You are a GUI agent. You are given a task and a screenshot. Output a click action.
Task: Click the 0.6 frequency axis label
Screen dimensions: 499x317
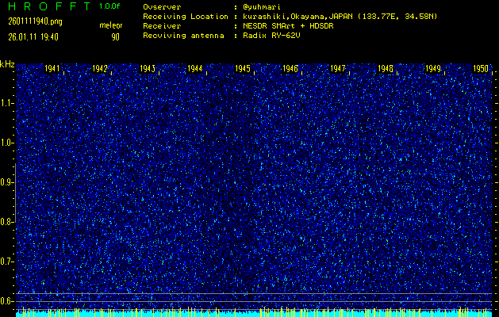pos(7,300)
